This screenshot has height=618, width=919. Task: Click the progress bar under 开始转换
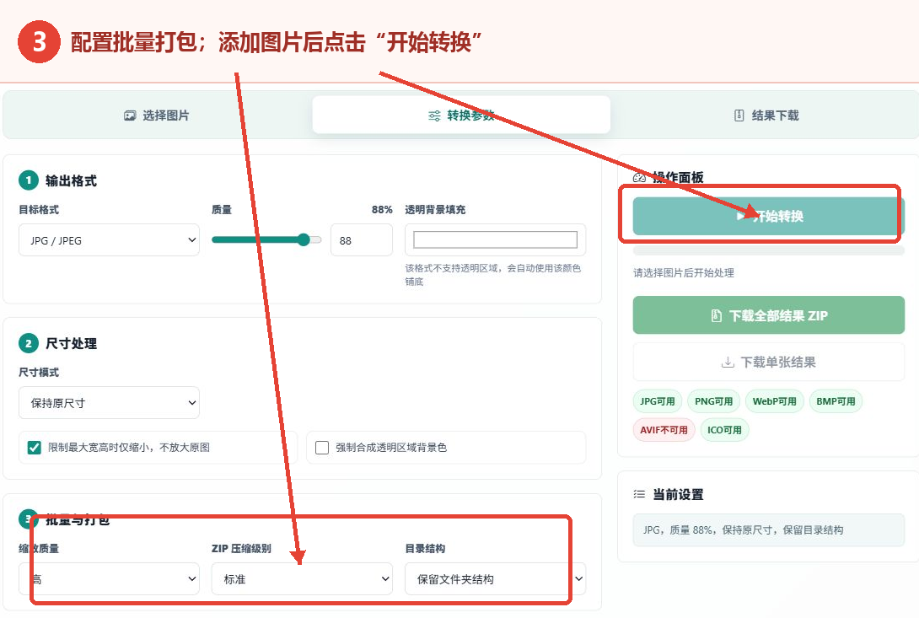(768, 250)
